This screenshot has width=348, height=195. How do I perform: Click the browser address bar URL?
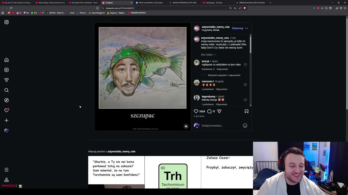coord(120,8)
